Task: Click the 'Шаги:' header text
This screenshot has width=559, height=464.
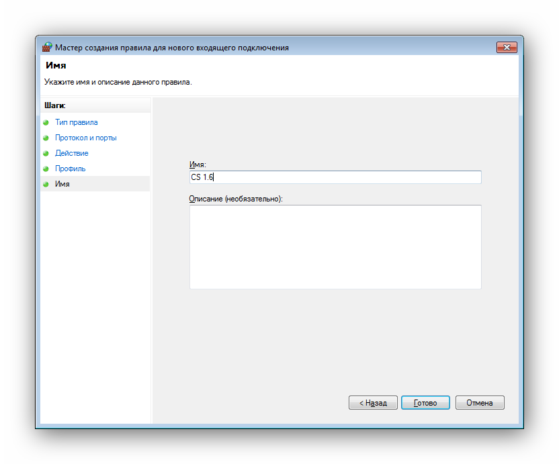Action: click(55, 105)
